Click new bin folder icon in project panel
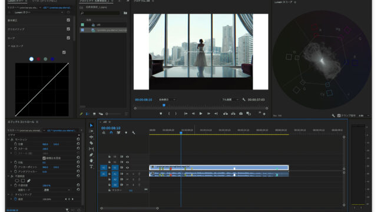Screen dimensions: 377x212 (125, 13)
